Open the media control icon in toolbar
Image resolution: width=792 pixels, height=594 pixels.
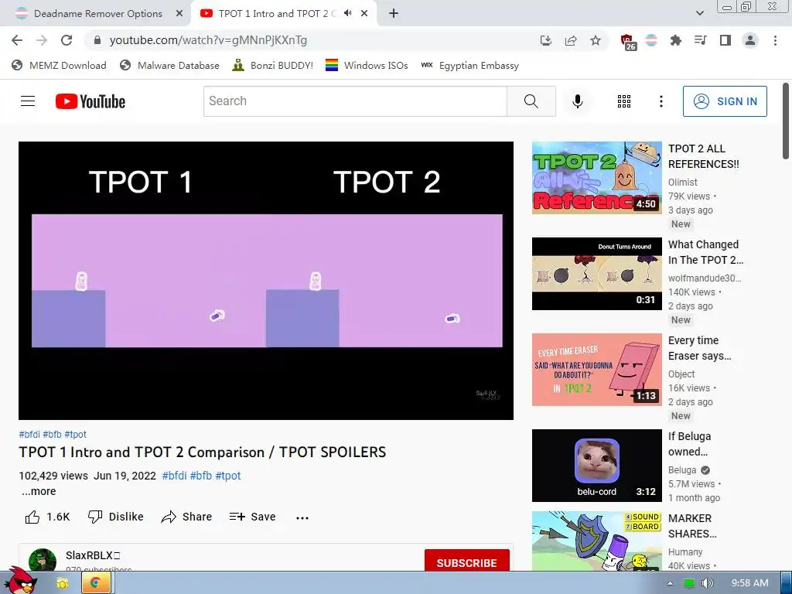click(x=700, y=40)
